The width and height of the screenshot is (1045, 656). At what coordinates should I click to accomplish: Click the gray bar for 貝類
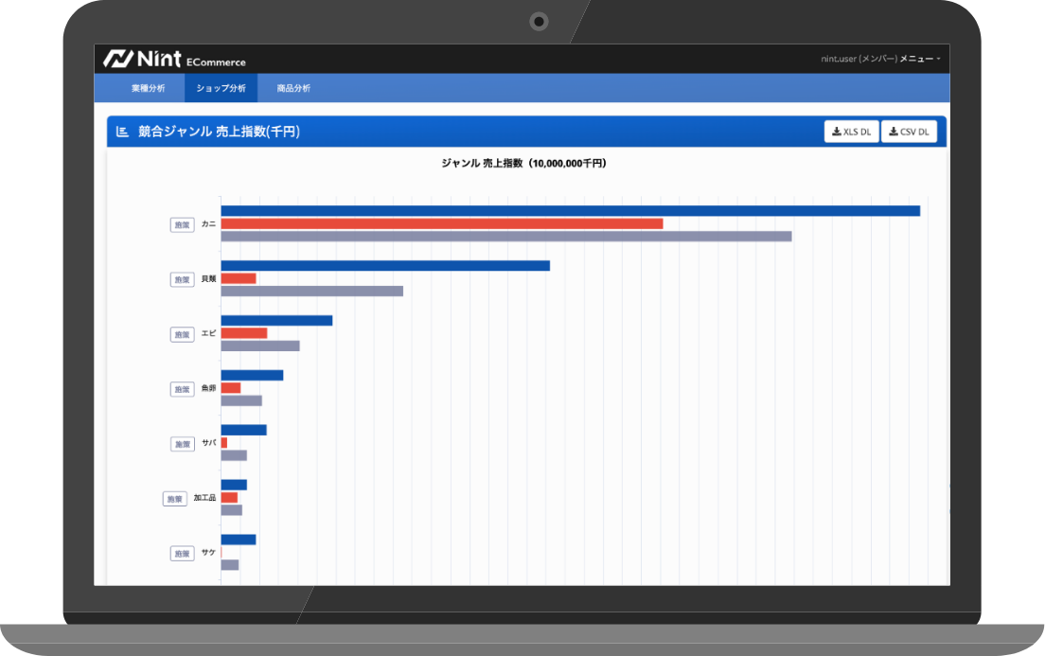tap(311, 291)
